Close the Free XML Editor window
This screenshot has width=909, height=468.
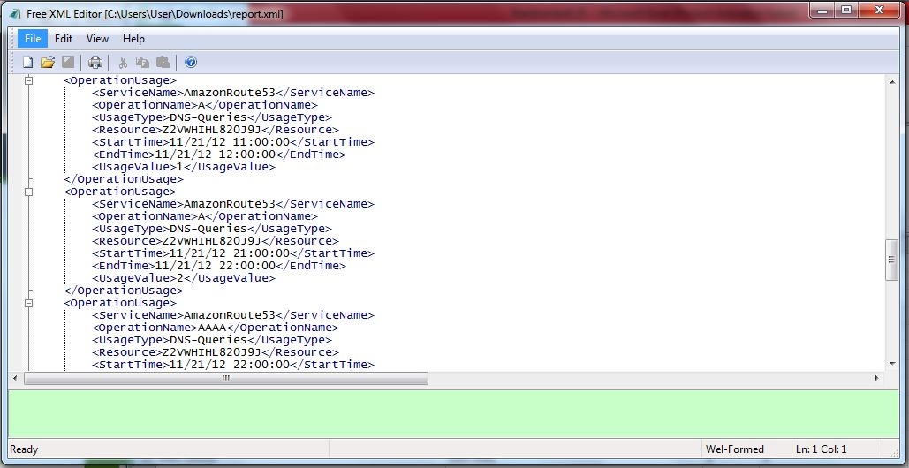(x=879, y=10)
